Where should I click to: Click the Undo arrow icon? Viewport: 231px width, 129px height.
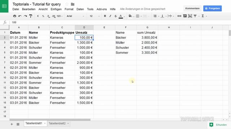(x=20, y=16)
